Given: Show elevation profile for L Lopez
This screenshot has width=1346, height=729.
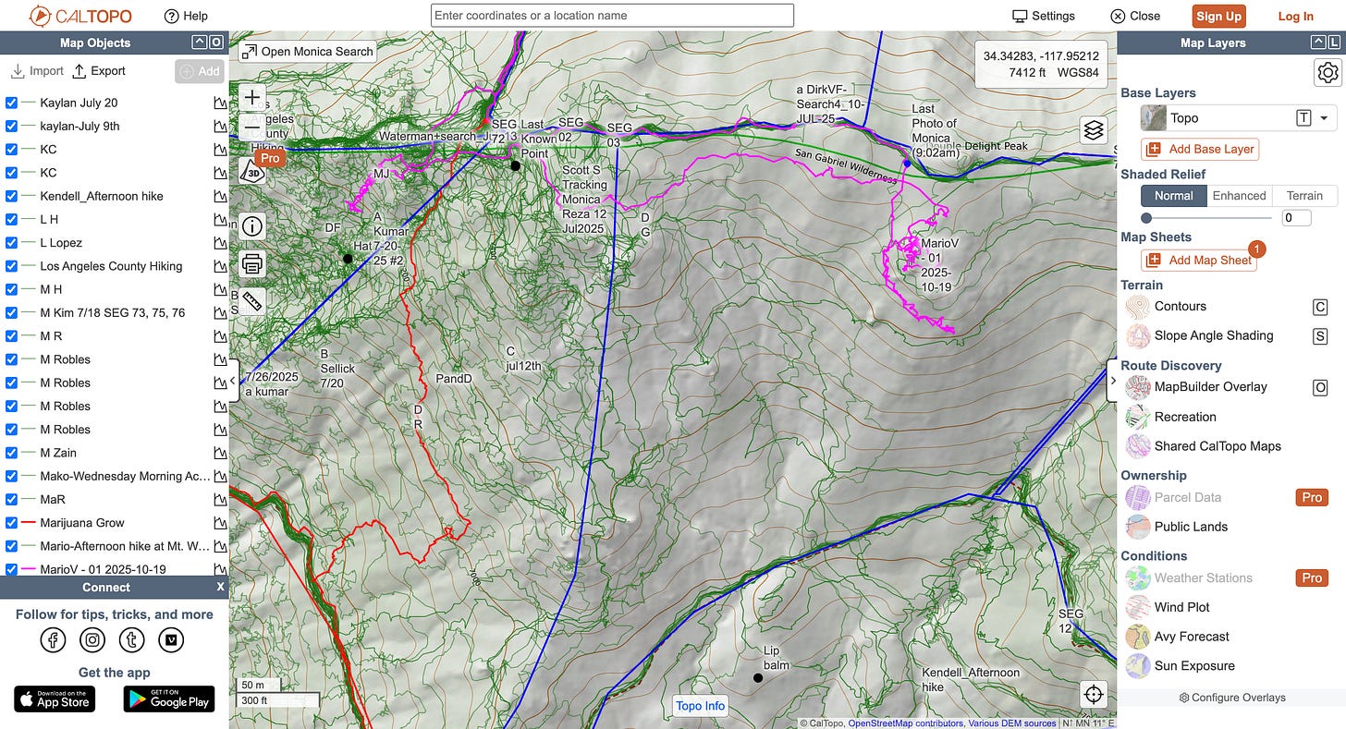Looking at the screenshot, I should 220,243.
